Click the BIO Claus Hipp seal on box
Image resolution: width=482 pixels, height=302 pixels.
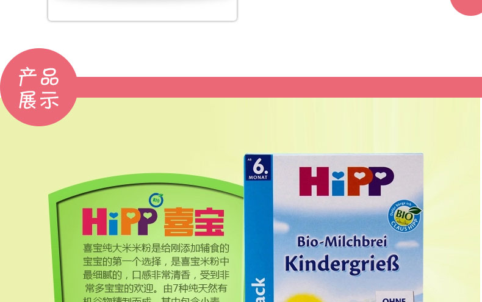tap(405, 215)
